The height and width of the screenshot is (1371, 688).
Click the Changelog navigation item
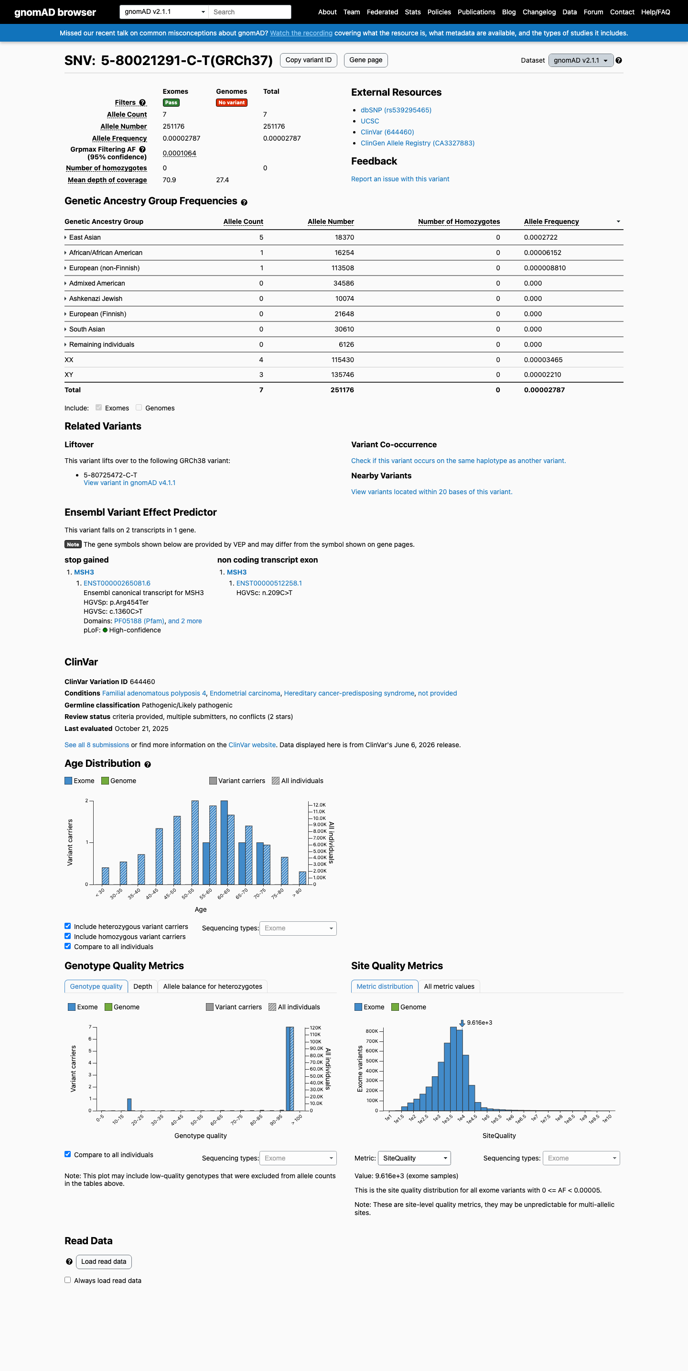pyautogui.click(x=539, y=12)
